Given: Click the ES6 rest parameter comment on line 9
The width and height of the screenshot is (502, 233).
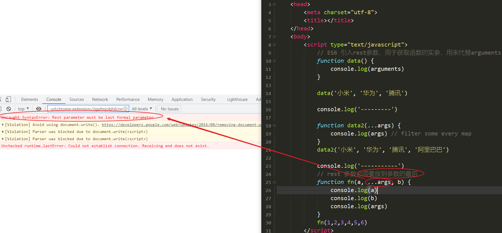Looking at the screenshot, I should click(409, 53).
